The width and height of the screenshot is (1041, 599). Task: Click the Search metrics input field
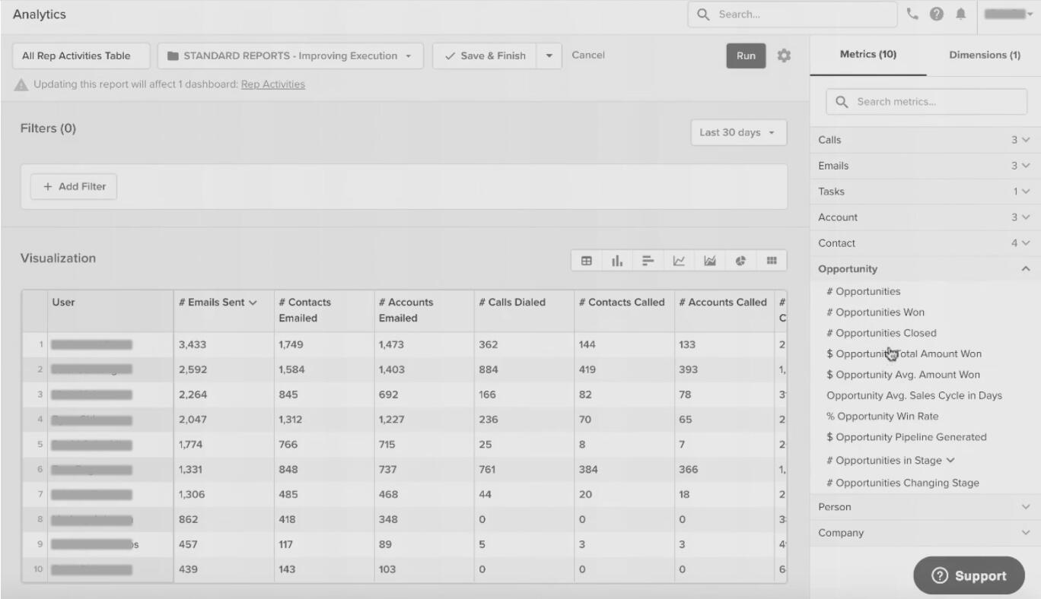coord(926,102)
